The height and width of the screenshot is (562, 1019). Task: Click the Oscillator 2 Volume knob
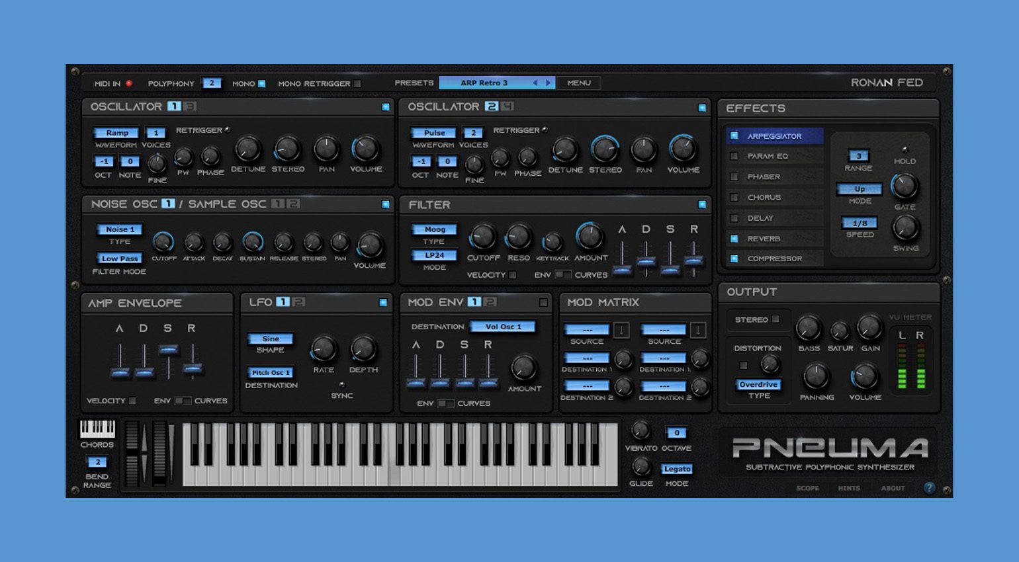pyautogui.click(x=683, y=149)
